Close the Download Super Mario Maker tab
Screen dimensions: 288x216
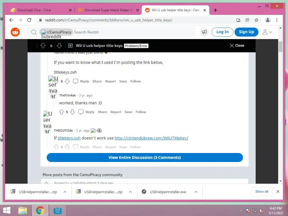pos(137,10)
